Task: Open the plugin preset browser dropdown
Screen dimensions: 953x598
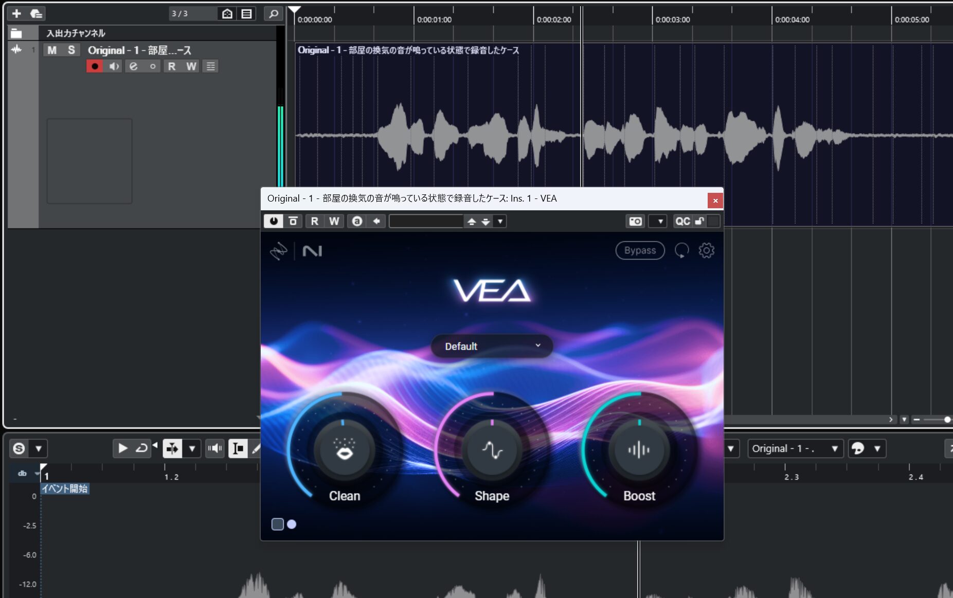Action: (500, 221)
